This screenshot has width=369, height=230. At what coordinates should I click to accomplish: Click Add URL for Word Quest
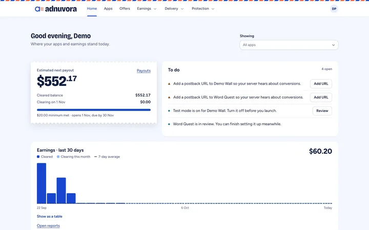pos(321,98)
